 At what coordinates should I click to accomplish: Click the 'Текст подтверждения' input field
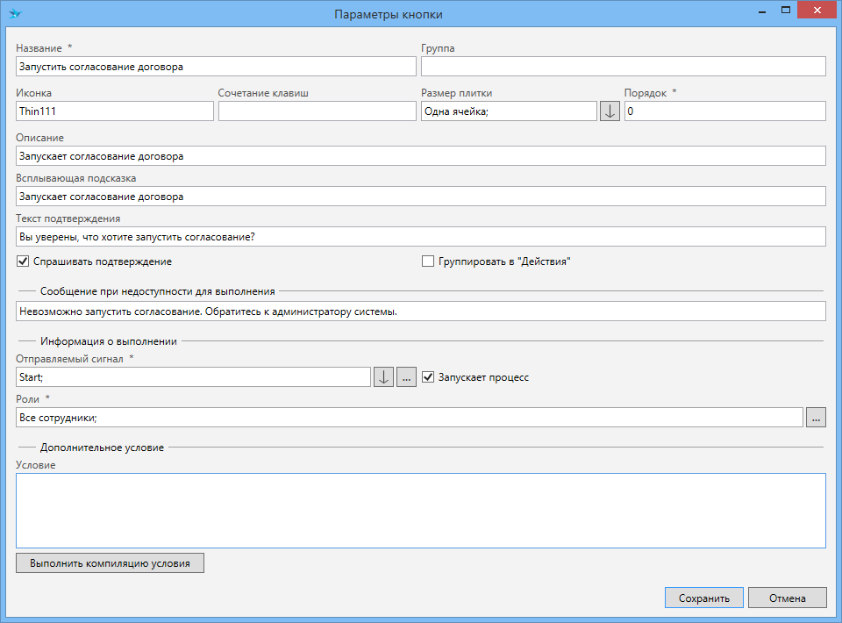(x=421, y=237)
